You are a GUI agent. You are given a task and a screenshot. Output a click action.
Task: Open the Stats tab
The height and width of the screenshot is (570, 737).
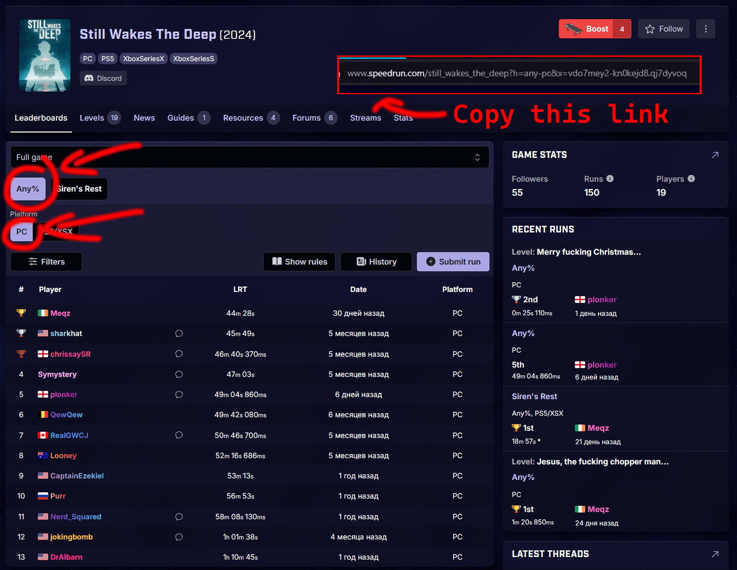403,118
